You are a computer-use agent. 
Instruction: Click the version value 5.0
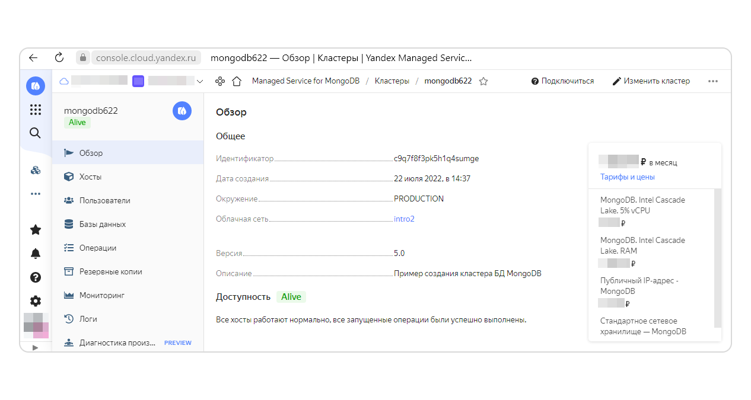(x=399, y=253)
